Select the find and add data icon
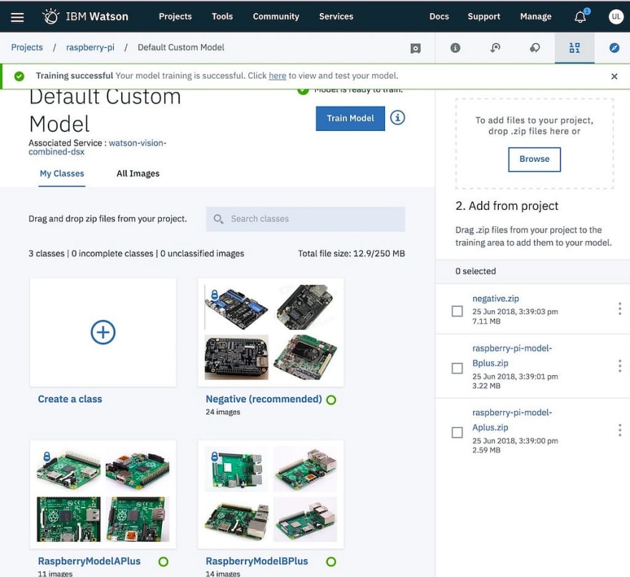 pyautogui.click(x=575, y=48)
